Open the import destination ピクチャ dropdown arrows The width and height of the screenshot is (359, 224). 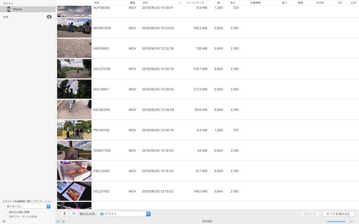click(148, 213)
